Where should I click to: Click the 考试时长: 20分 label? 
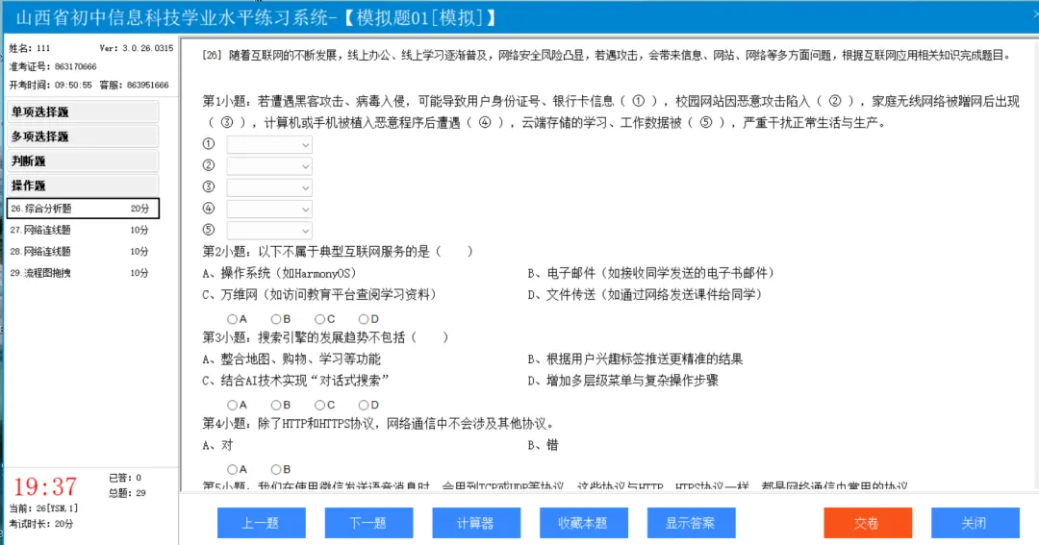41,523
